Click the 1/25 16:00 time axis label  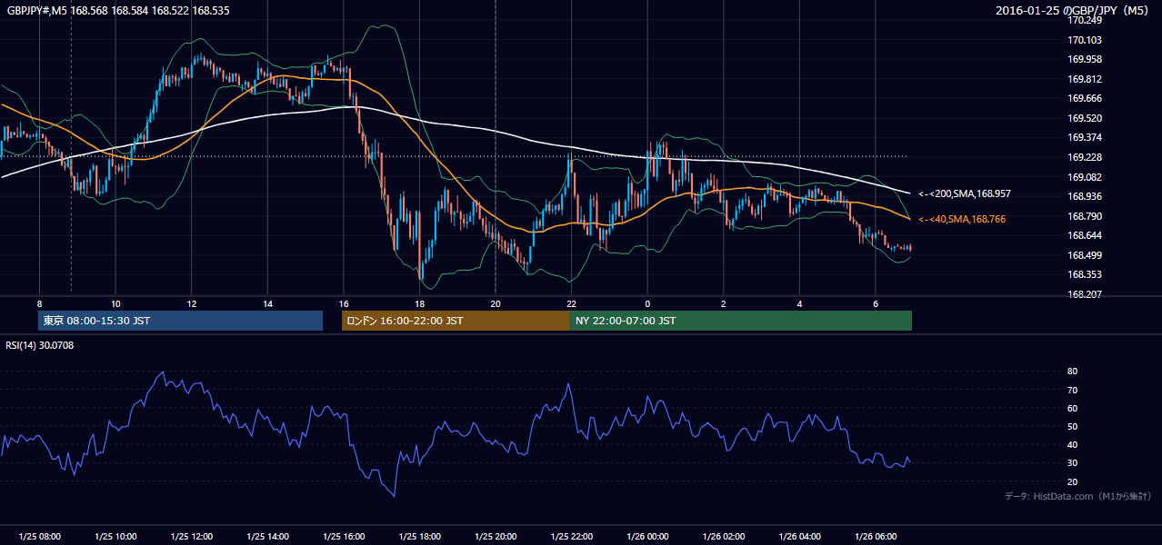click(x=344, y=537)
